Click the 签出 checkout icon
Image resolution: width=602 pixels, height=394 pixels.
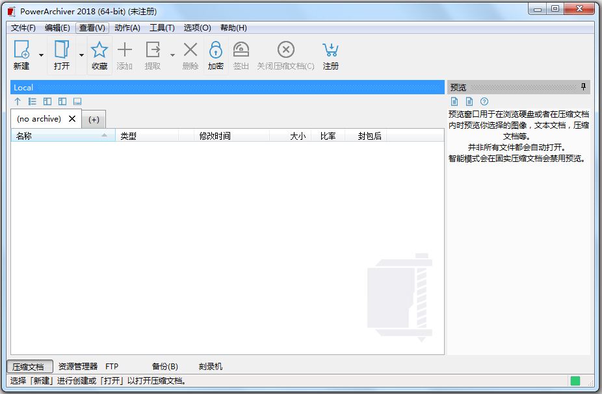click(x=241, y=49)
